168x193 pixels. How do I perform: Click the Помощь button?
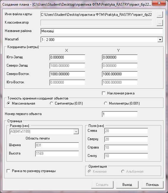pyautogui.click(x=152, y=185)
